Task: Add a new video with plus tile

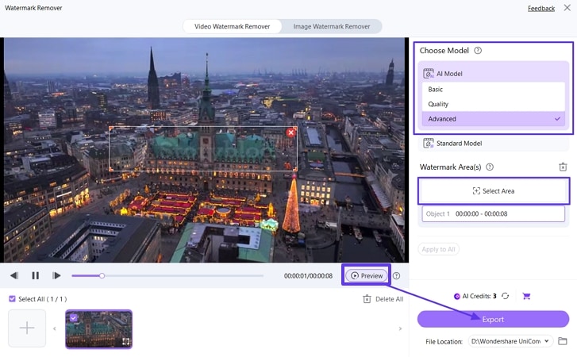Action: click(x=27, y=328)
